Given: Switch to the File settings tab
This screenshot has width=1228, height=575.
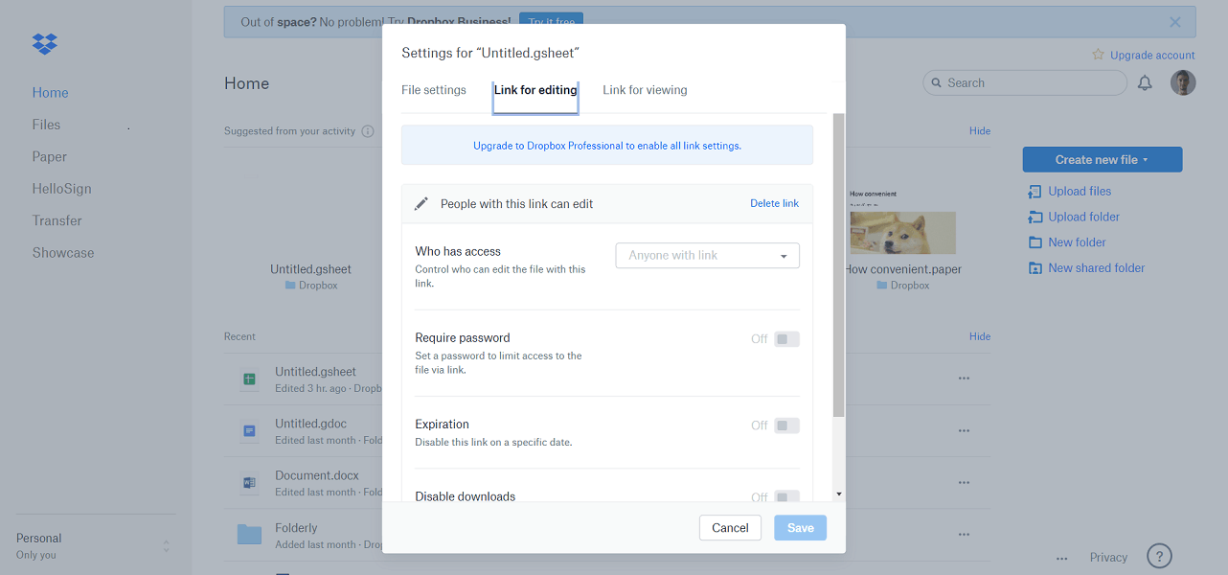Looking at the screenshot, I should (x=434, y=90).
